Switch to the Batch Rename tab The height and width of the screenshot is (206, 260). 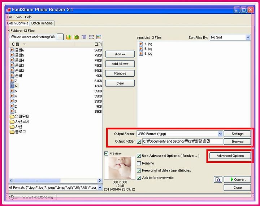[x=42, y=23]
